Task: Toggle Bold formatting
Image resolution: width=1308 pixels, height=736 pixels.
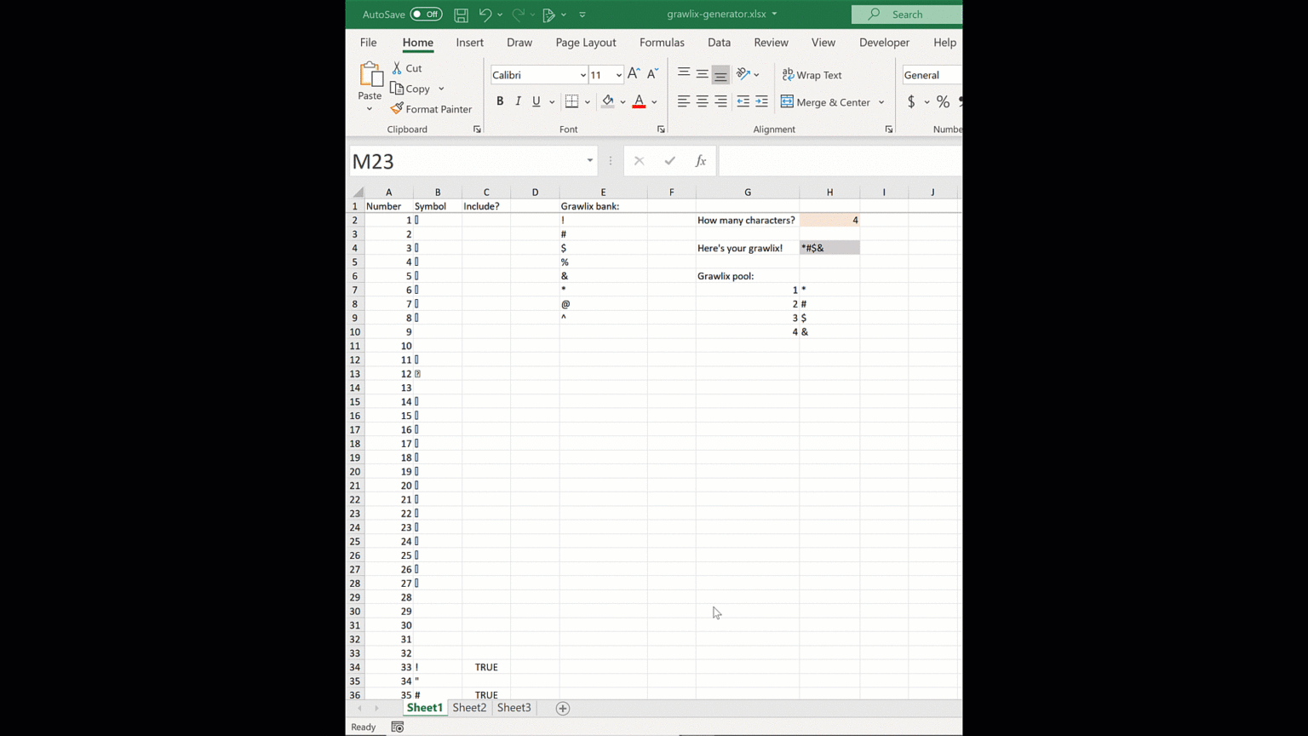Action: [500, 101]
